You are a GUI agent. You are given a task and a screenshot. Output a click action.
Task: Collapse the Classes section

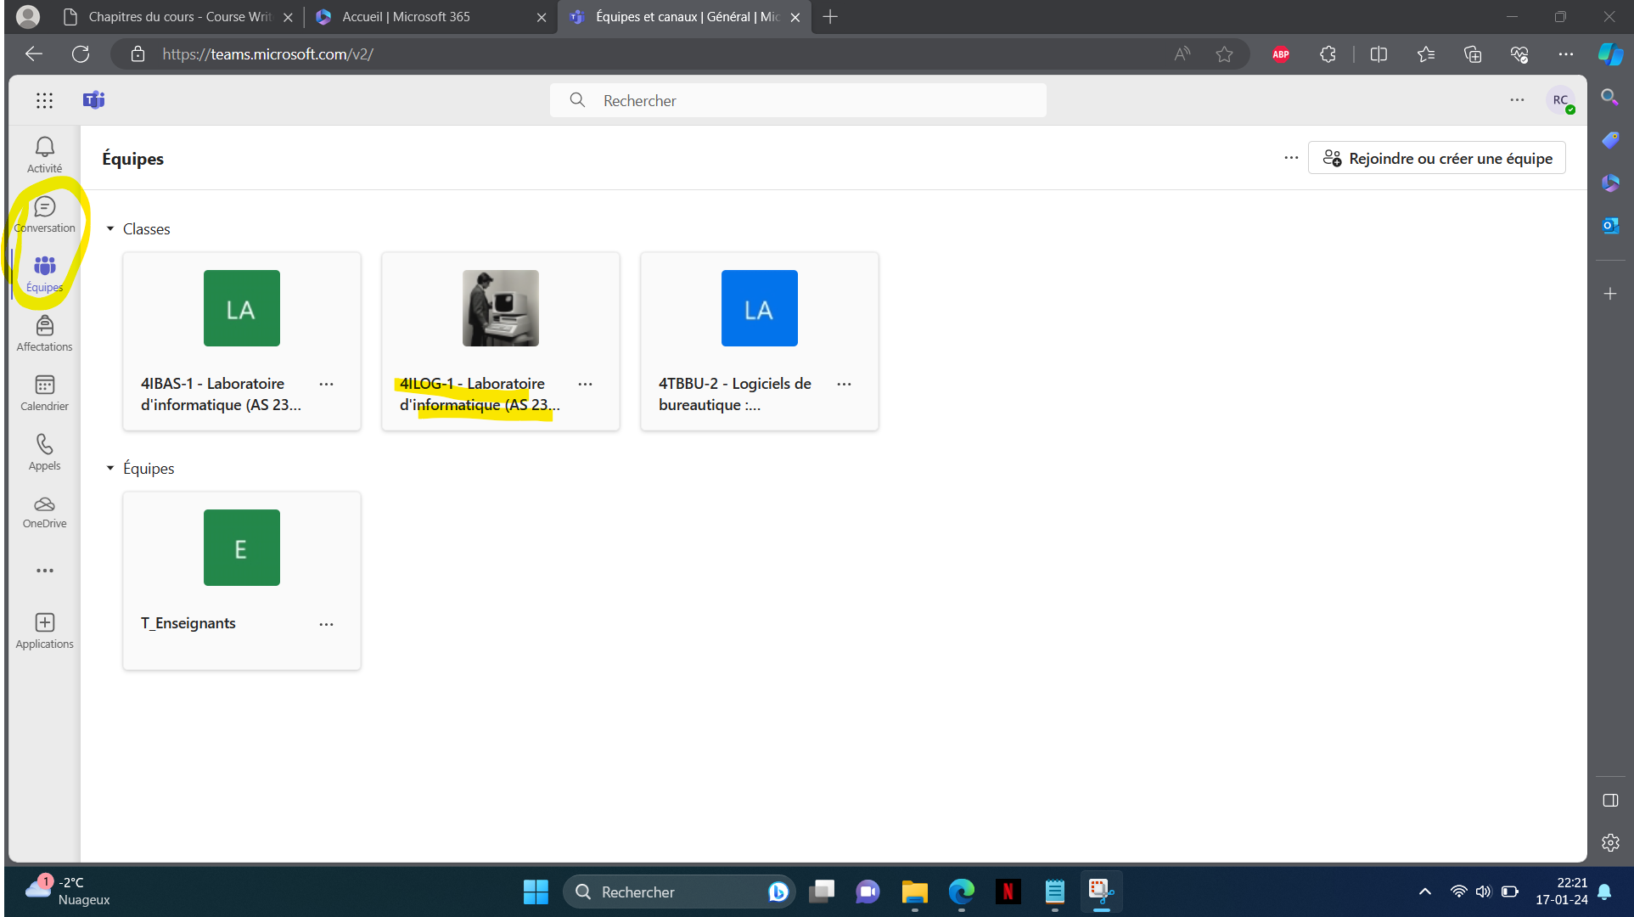[x=109, y=229]
